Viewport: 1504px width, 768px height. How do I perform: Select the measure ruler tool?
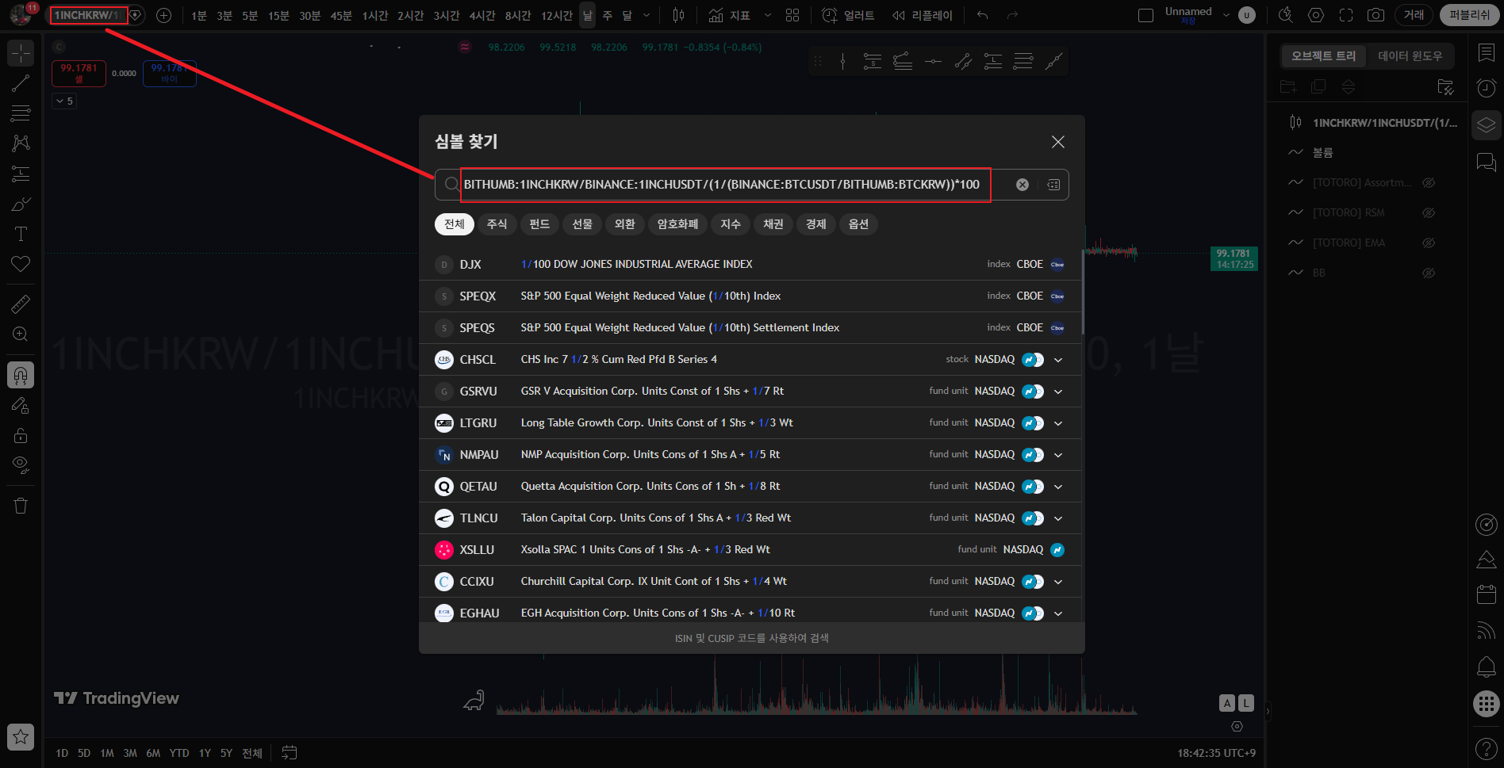(21, 304)
